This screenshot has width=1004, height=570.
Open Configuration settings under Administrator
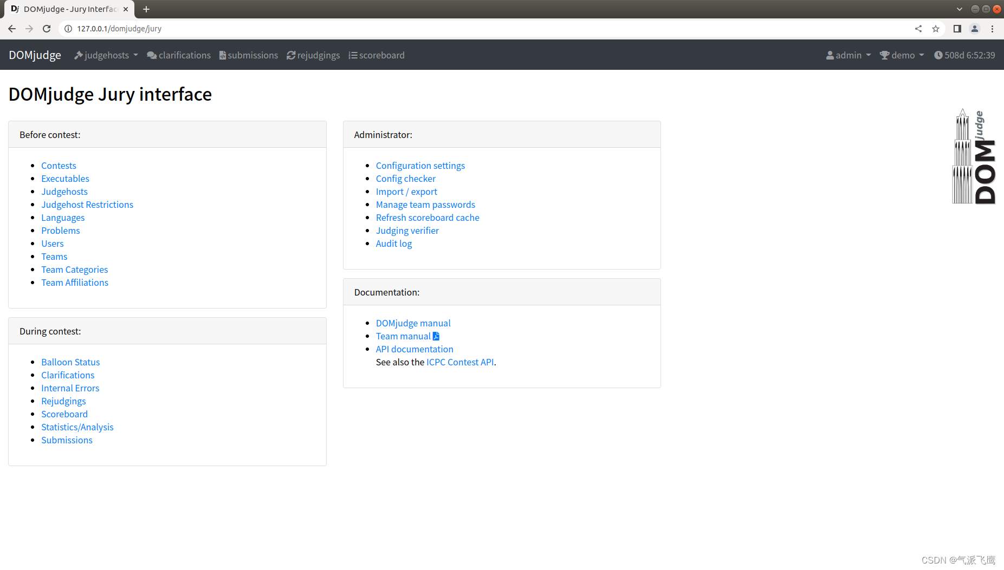click(x=420, y=165)
